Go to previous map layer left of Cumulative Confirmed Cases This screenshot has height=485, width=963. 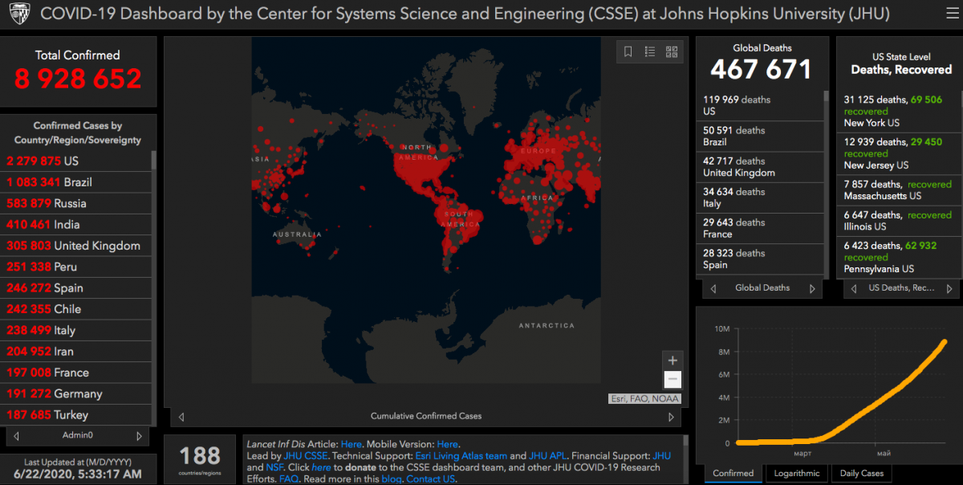pyautogui.click(x=181, y=417)
